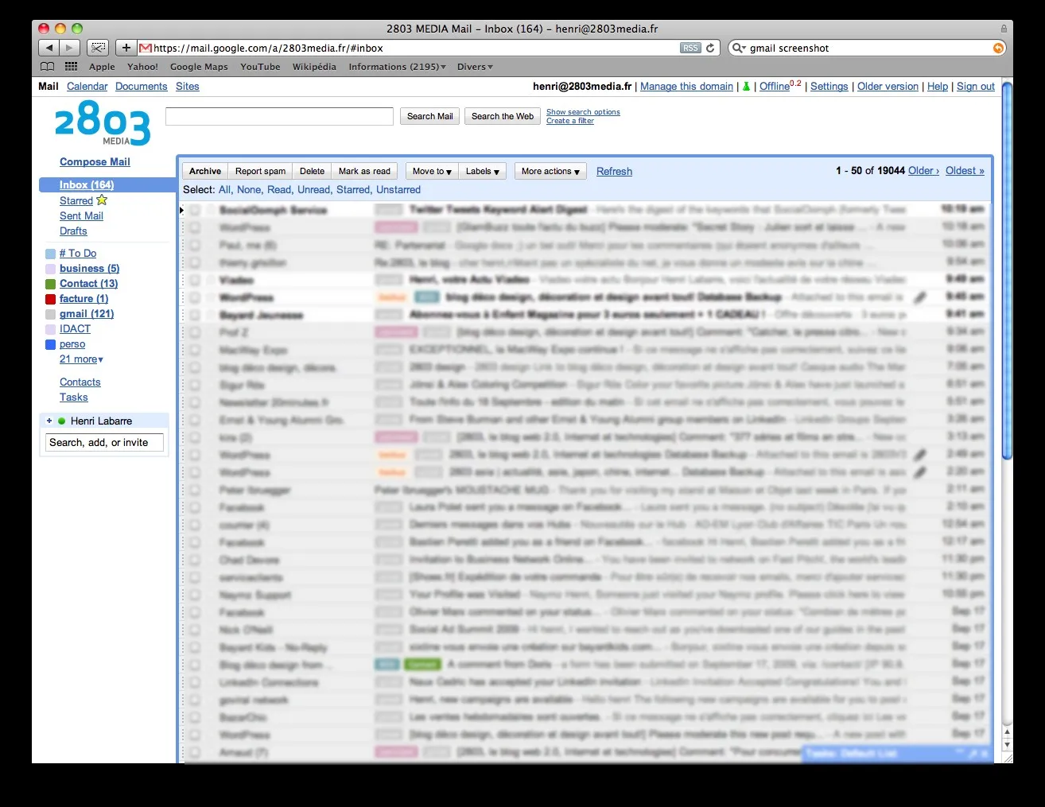Image resolution: width=1045 pixels, height=807 pixels.
Task: Expand the Divers bookmarks folder
Action: [x=475, y=67]
